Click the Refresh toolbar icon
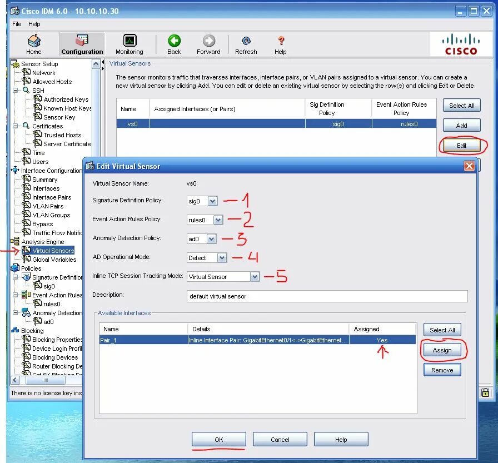Image resolution: width=498 pixels, height=463 pixels. [246, 41]
